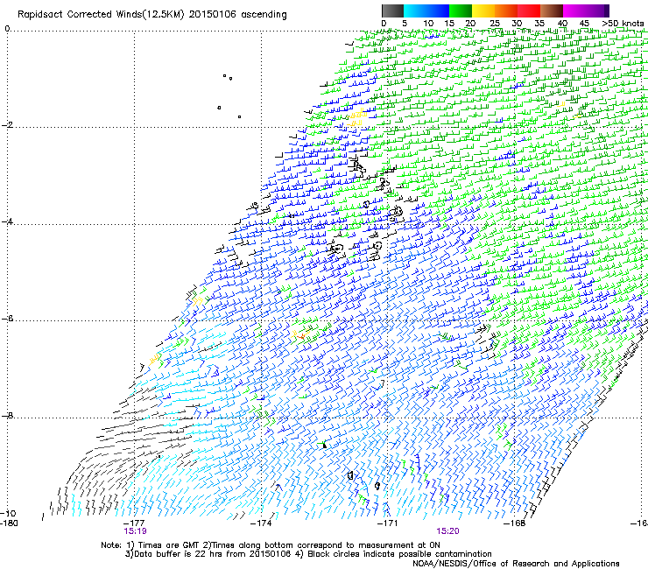Pick the magenta 40-45 knots legend swatch
This screenshot has height=569, width=648.
click(x=574, y=11)
